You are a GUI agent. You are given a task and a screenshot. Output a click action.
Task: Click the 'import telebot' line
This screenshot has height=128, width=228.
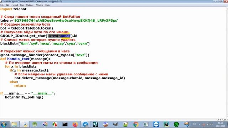14,9
